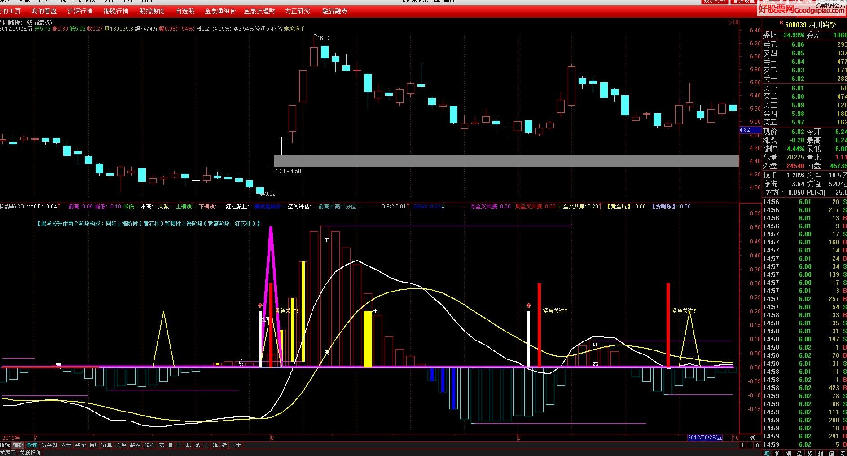Click the diamond icon above the price axis
847x456 pixels.
(730, 22)
